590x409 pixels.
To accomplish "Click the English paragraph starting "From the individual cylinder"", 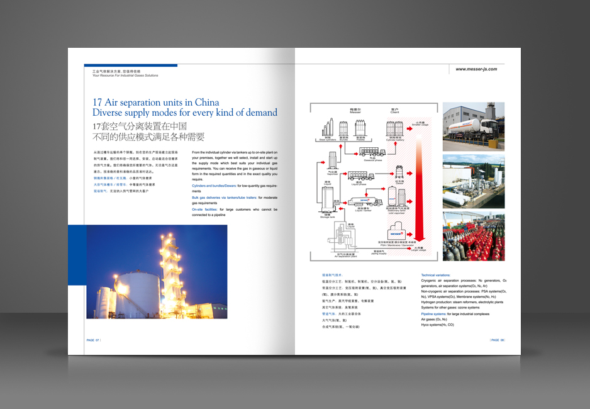I will (x=235, y=166).
